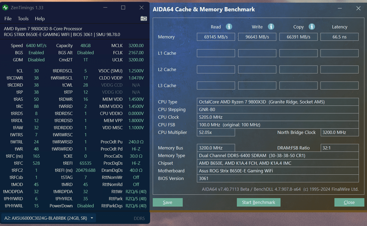The height and width of the screenshot is (226, 367).
Task: Click the empty L1 Cache Copy field
Action: click(x=298, y=53)
